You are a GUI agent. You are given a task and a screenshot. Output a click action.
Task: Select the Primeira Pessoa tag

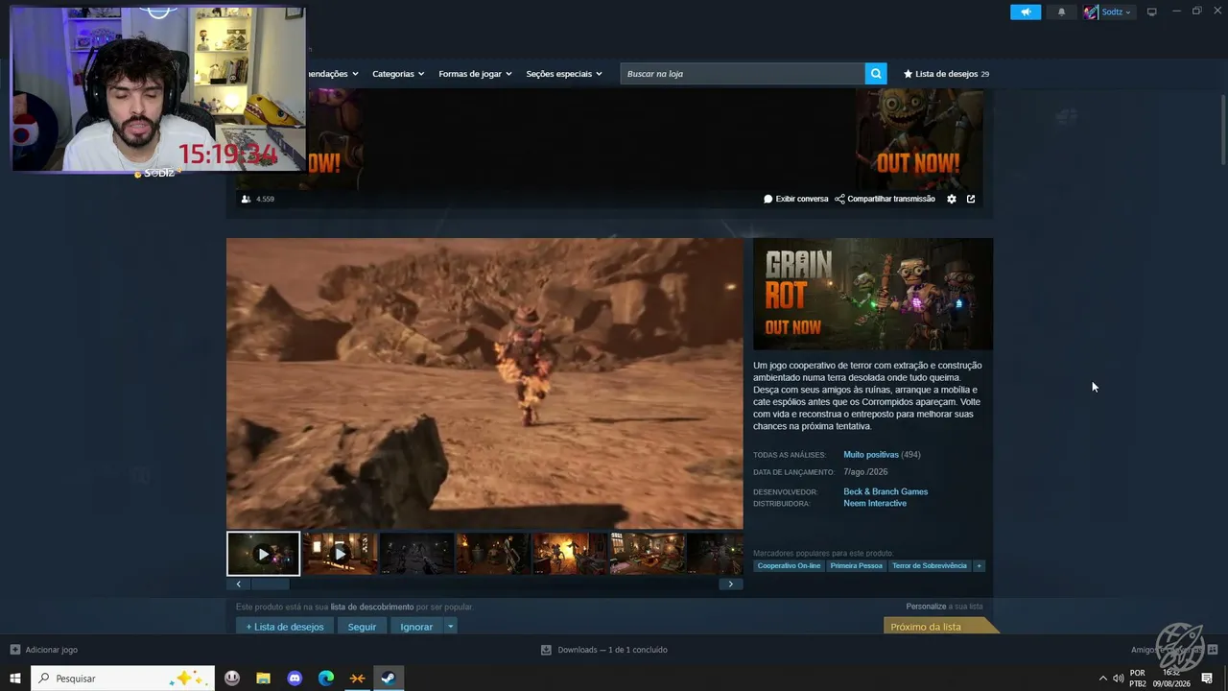click(856, 566)
